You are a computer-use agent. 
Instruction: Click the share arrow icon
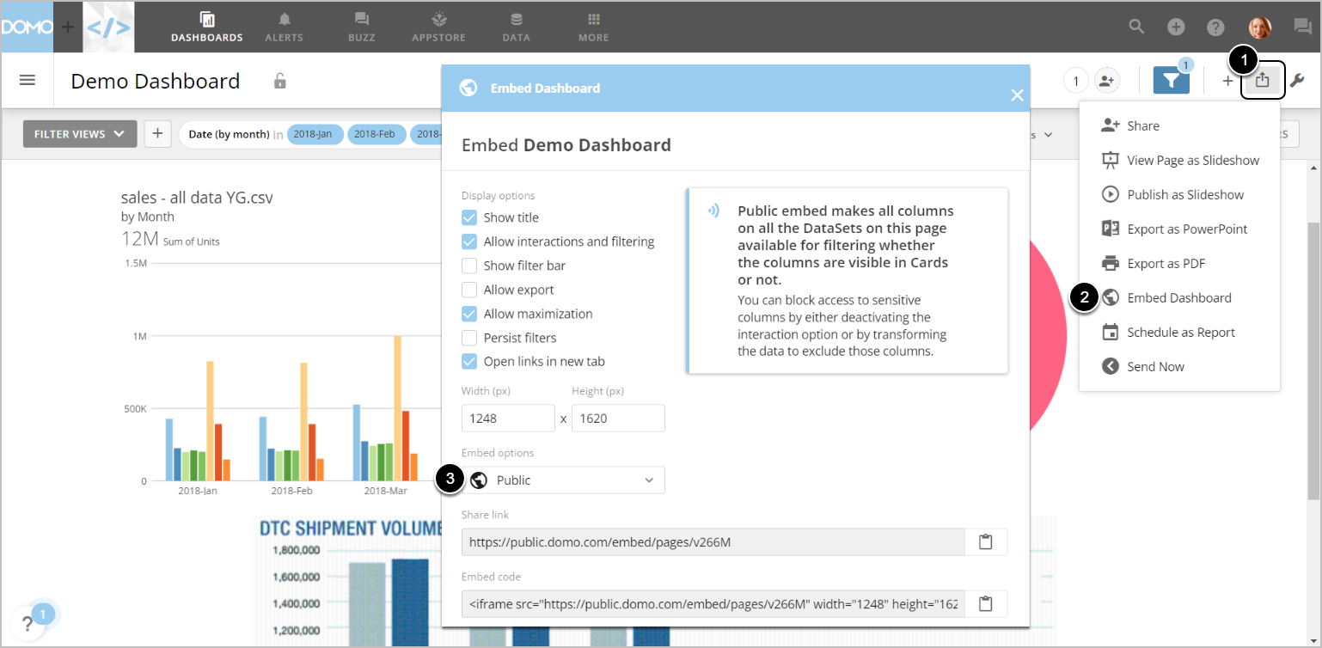point(1262,80)
